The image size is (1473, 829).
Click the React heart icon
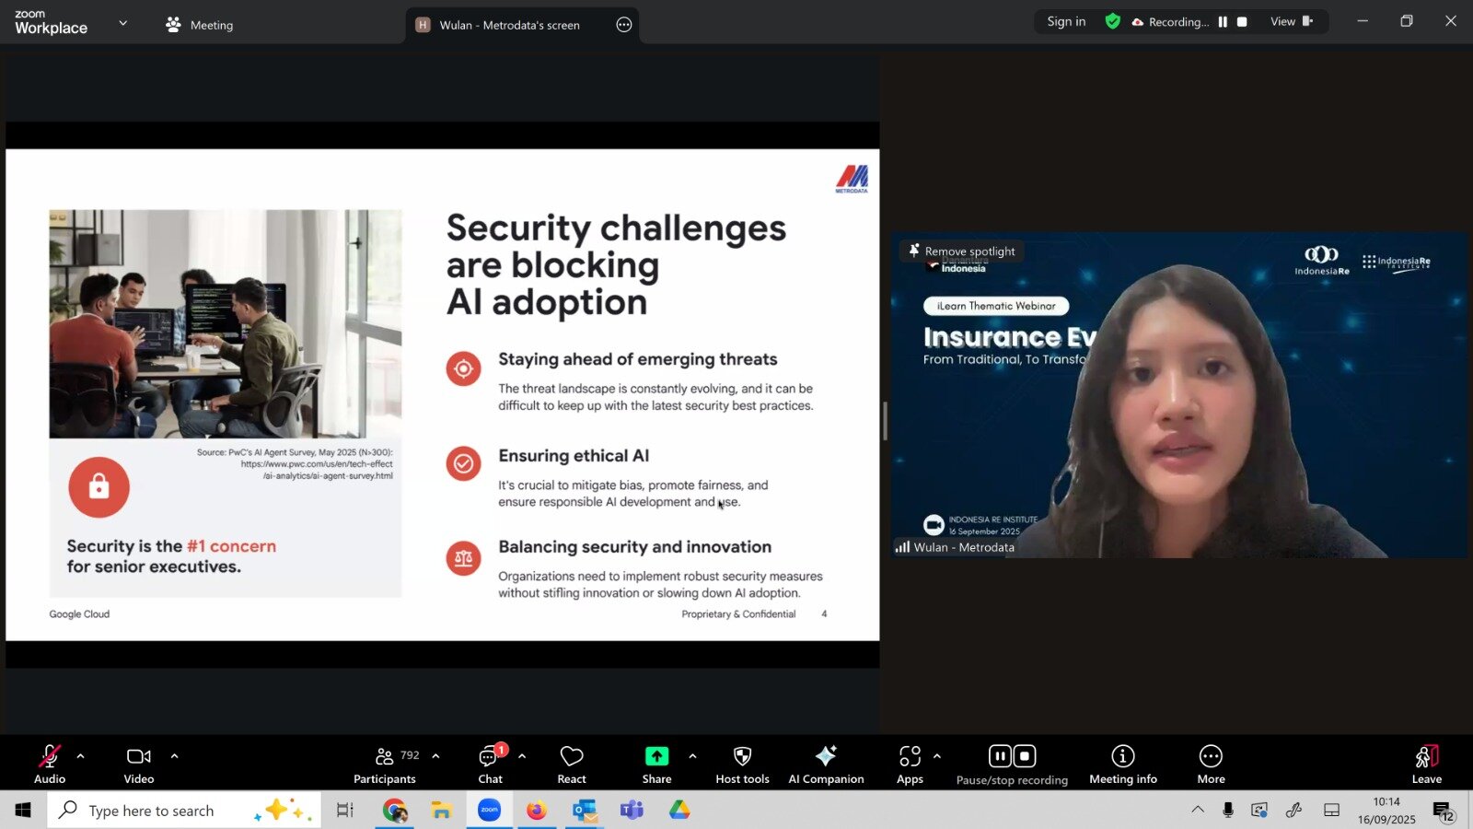point(571,765)
